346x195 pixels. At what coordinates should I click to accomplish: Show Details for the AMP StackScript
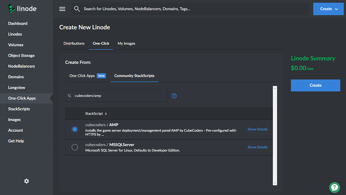pyautogui.click(x=257, y=129)
